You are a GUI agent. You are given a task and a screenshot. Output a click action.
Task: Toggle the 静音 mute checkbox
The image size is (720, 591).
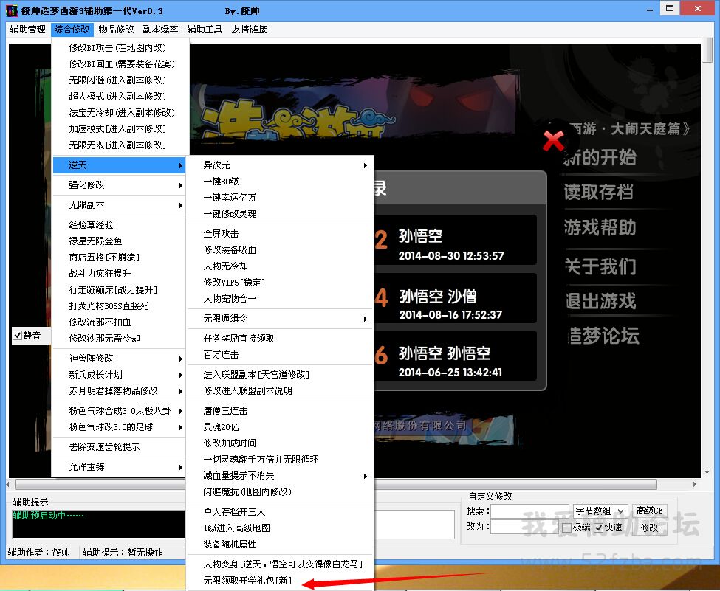pyautogui.click(x=18, y=336)
